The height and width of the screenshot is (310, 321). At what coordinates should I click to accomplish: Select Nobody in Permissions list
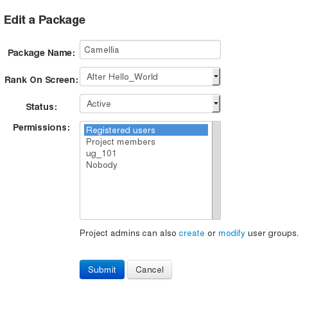click(146, 165)
